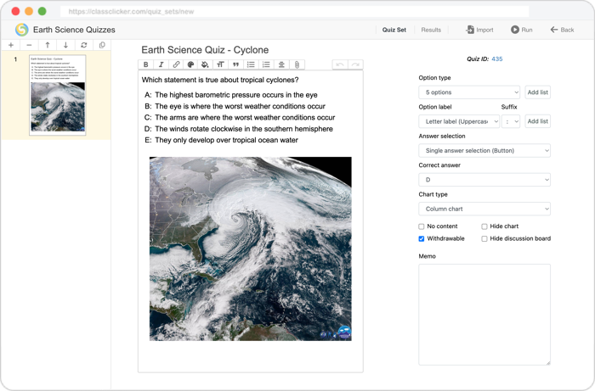The height and width of the screenshot is (391, 595).
Task: Open the Option label Letter label dropdown
Action: pos(459,121)
